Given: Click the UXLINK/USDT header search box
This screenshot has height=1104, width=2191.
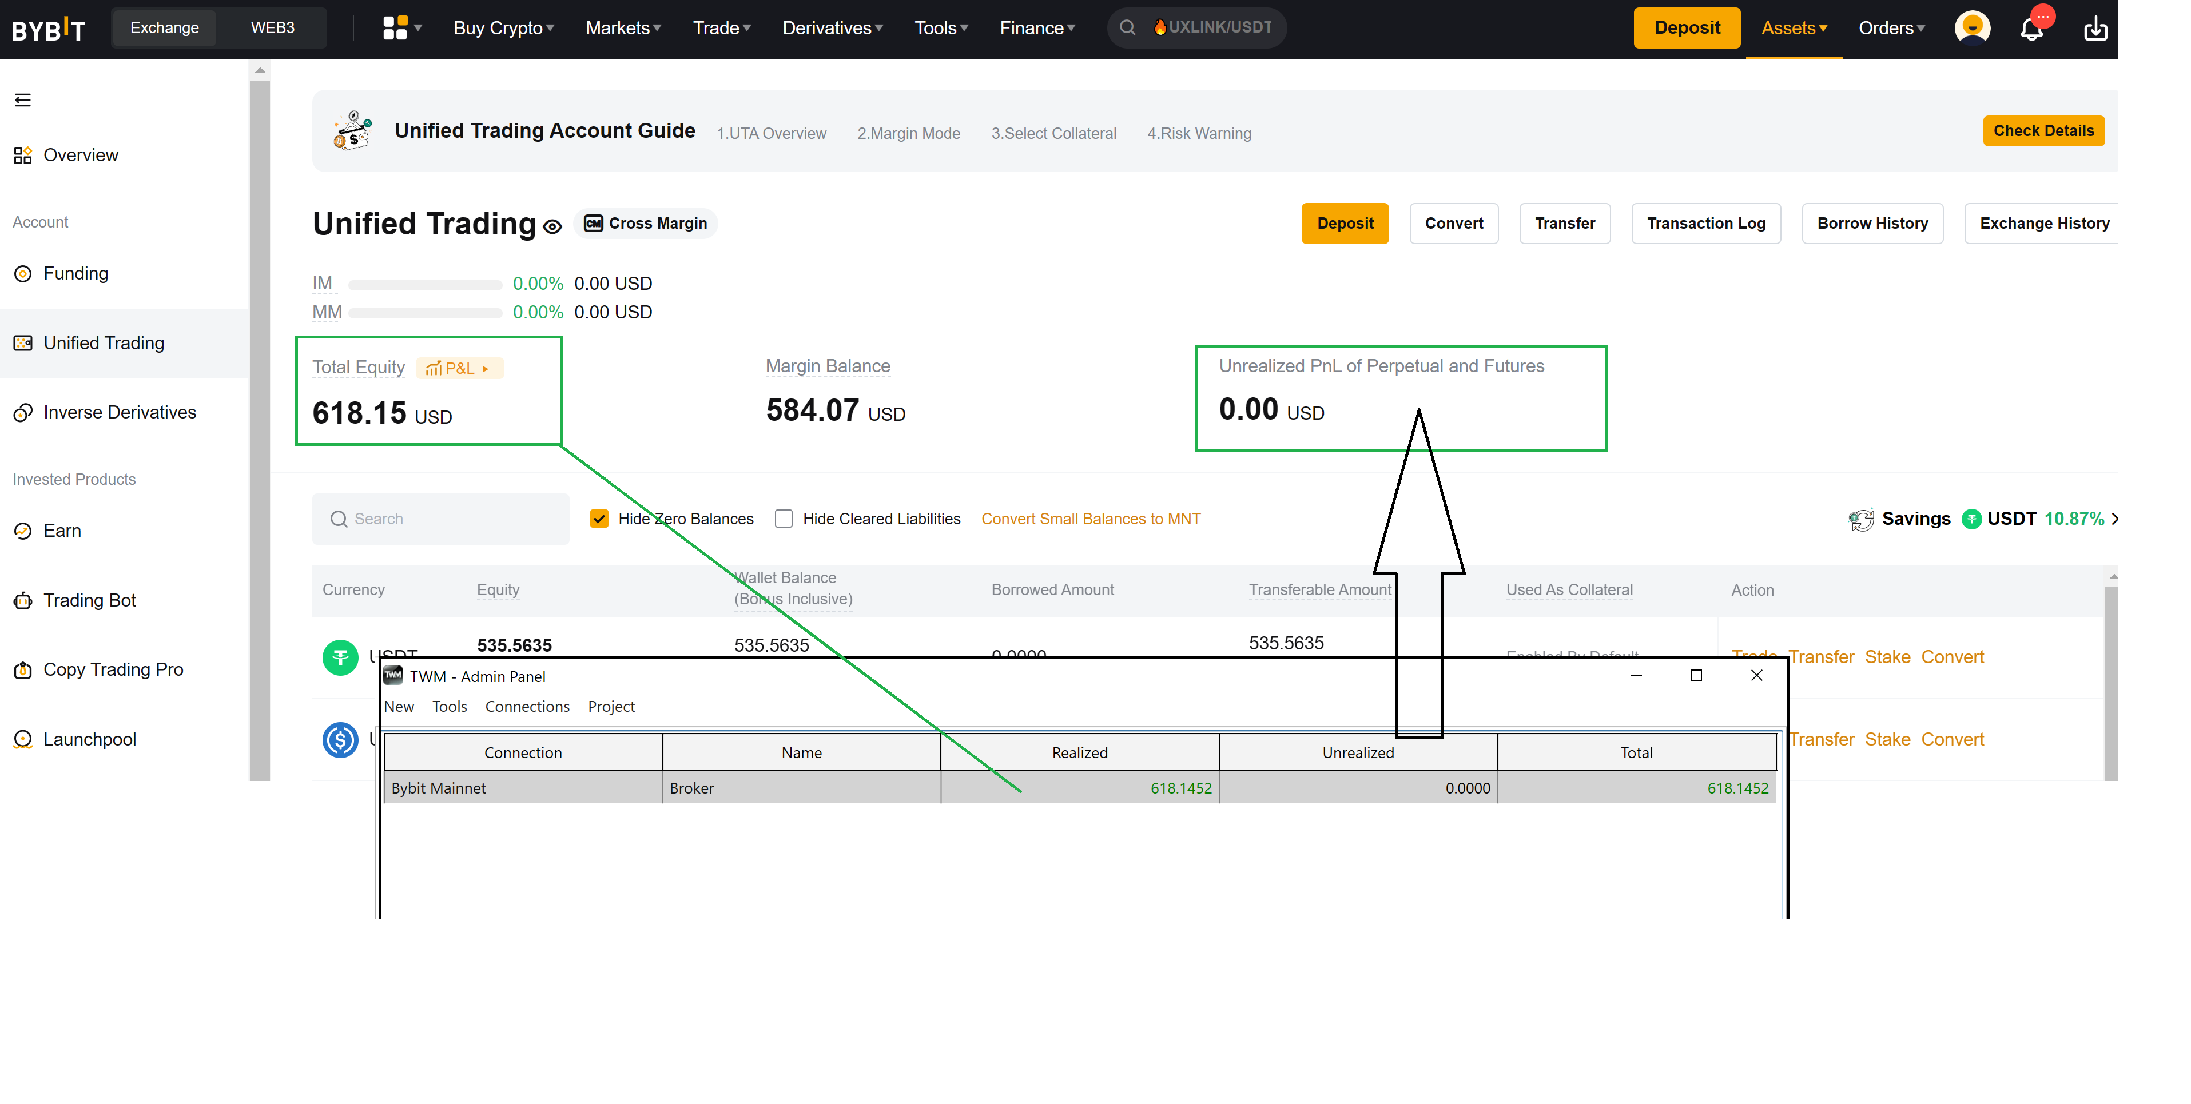Looking at the screenshot, I should point(1196,28).
